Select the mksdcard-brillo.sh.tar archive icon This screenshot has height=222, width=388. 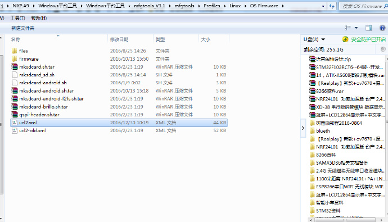pyautogui.click(x=15, y=107)
